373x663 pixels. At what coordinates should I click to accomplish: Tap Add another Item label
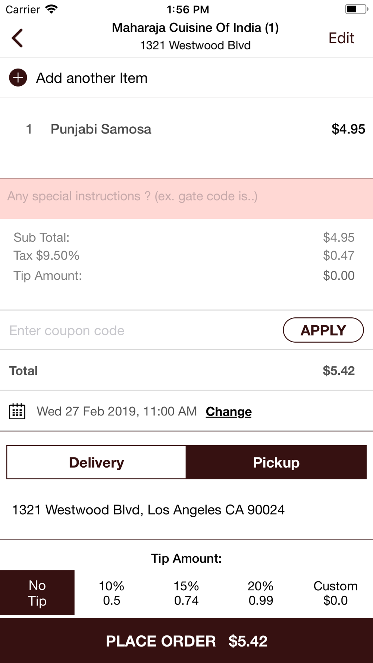coord(92,78)
